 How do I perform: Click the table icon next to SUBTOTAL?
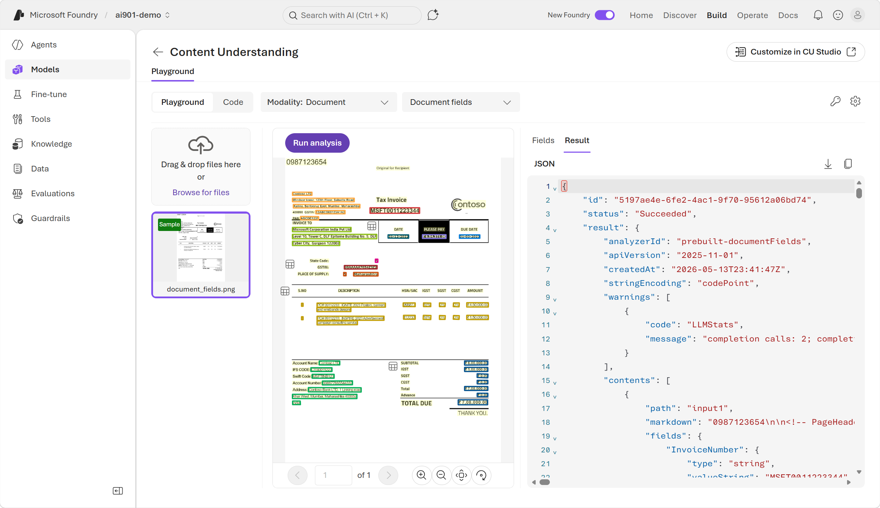(393, 366)
